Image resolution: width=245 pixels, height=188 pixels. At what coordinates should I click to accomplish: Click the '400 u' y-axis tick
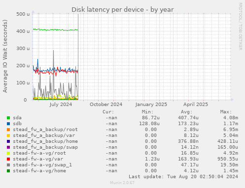click(23, 31)
